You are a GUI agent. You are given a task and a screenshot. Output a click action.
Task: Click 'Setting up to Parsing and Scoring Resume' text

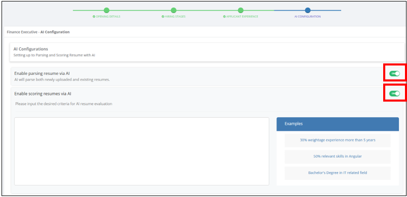54,55
